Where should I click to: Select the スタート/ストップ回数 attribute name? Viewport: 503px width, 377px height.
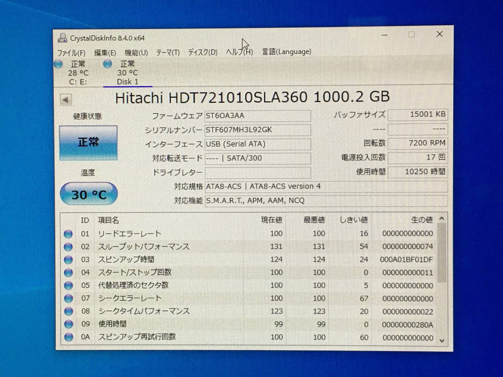[135, 272]
